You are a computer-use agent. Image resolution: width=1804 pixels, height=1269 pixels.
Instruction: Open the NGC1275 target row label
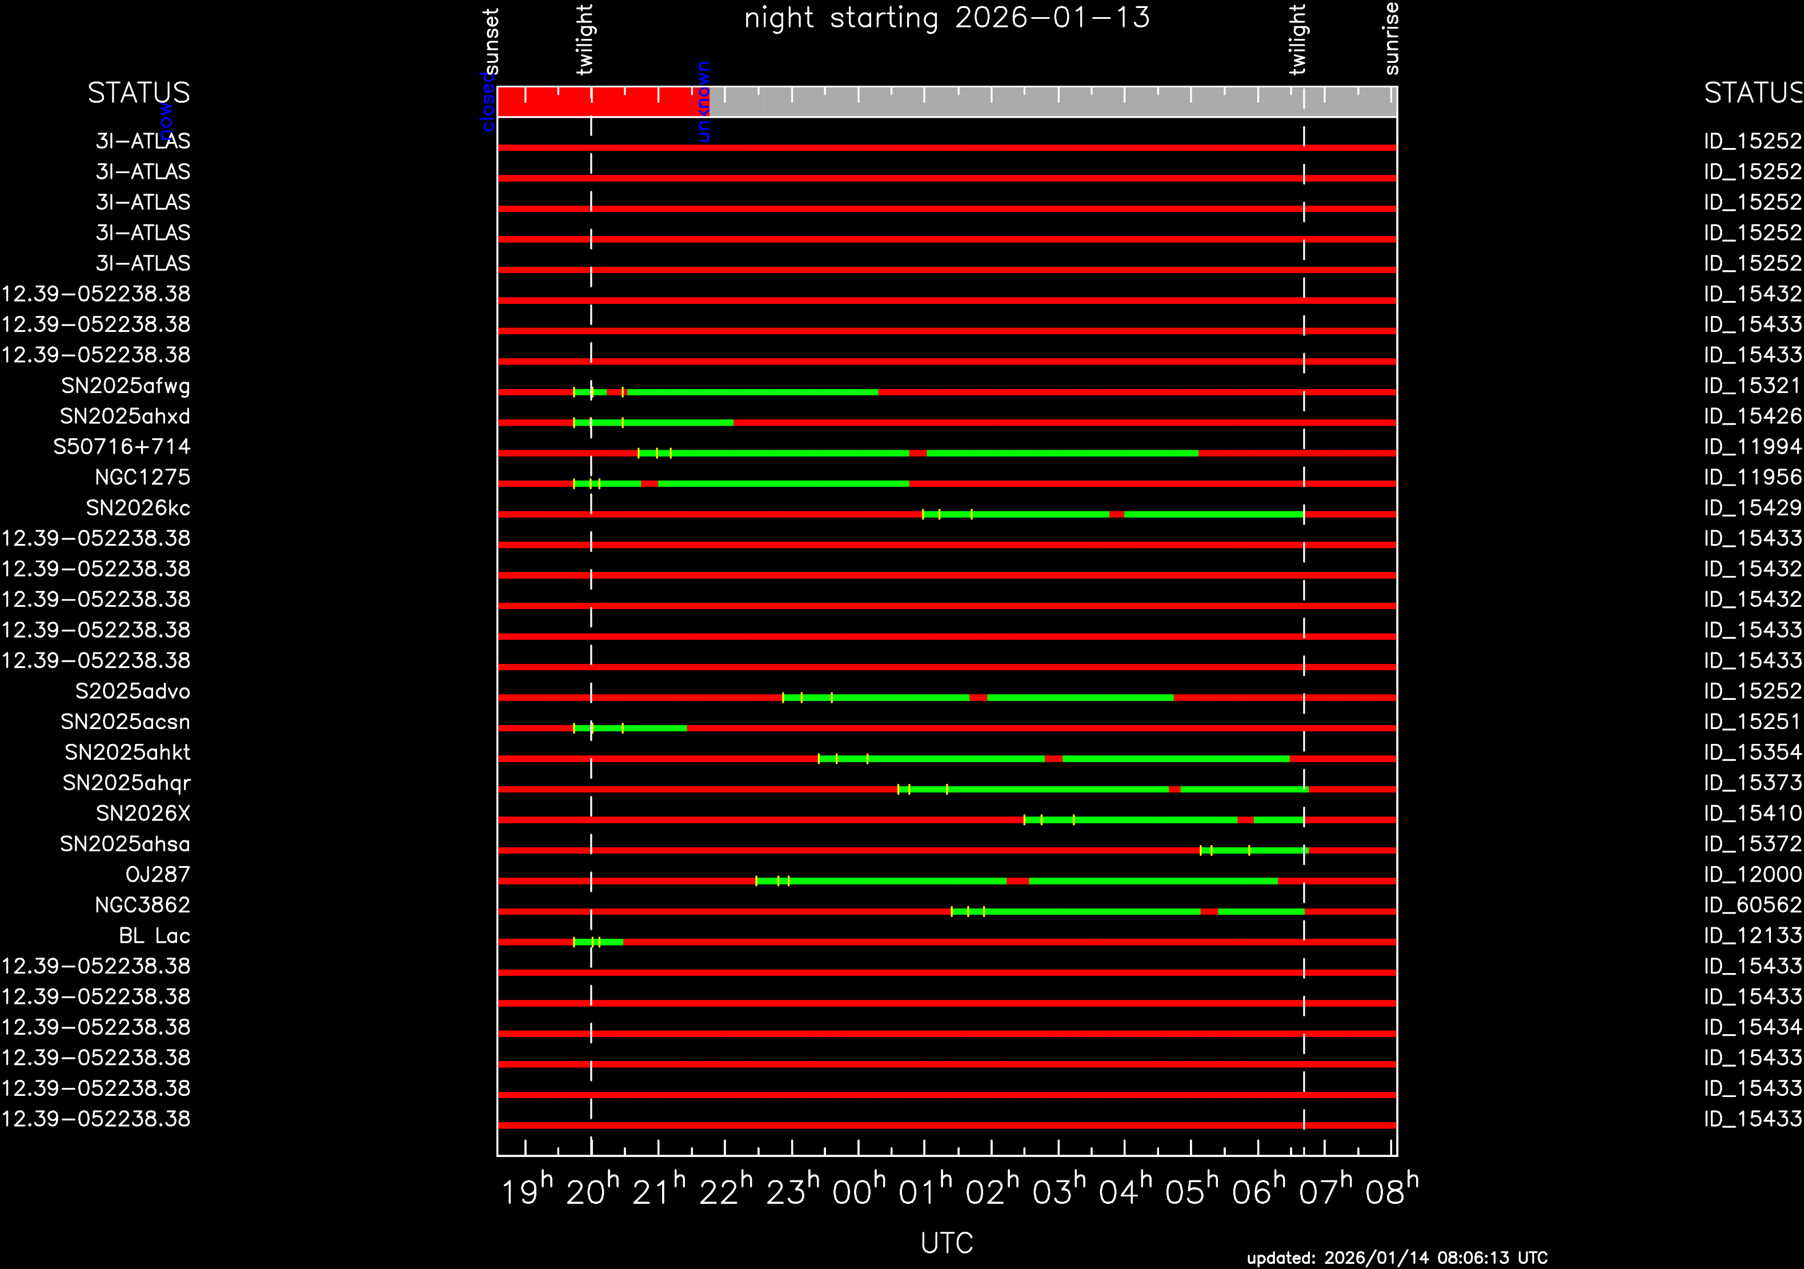(x=142, y=477)
